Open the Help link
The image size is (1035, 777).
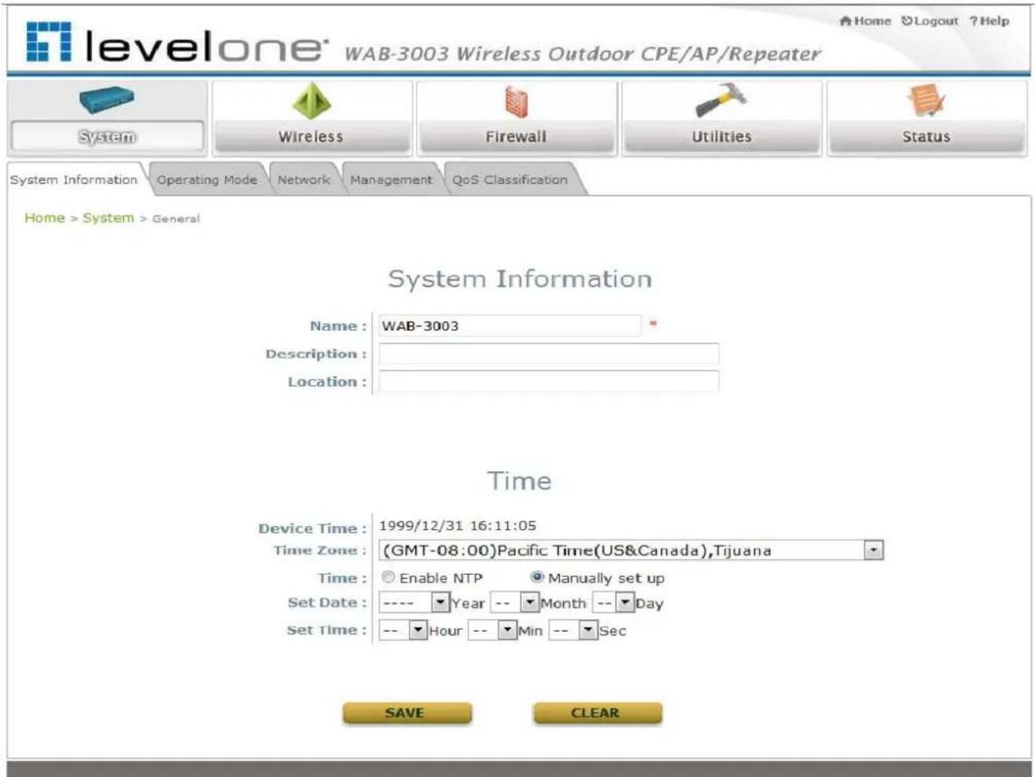(989, 21)
